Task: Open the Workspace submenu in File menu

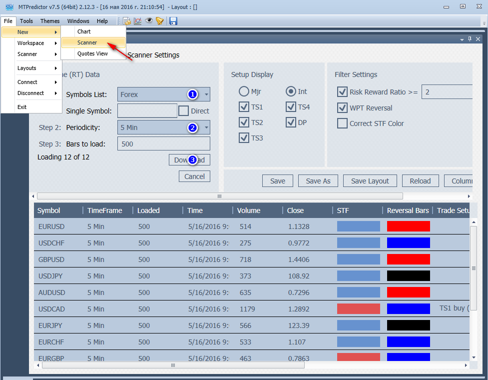Action: (x=31, y=43)
